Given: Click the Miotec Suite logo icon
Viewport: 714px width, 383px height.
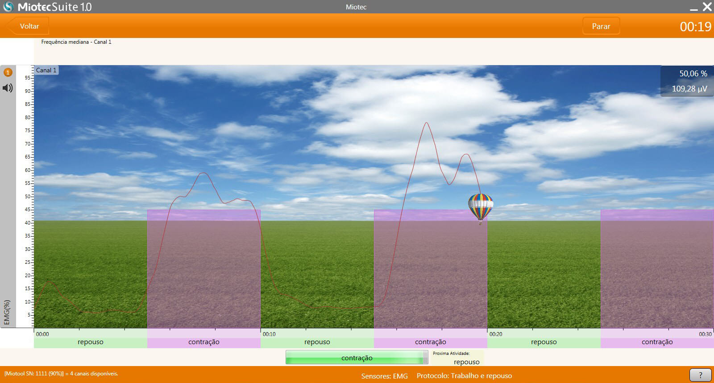Looking at the screenshot, I should point(8,6).
